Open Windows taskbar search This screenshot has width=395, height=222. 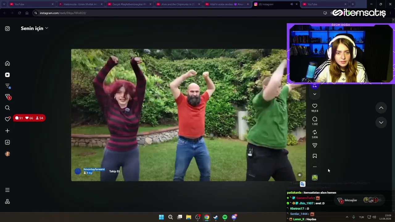click(170, 217)
